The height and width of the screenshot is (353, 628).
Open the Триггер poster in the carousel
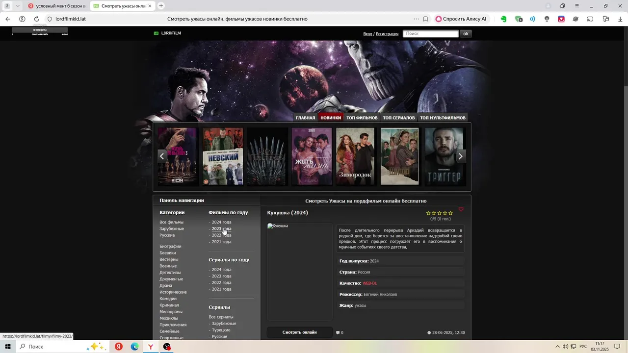(444, 156)
